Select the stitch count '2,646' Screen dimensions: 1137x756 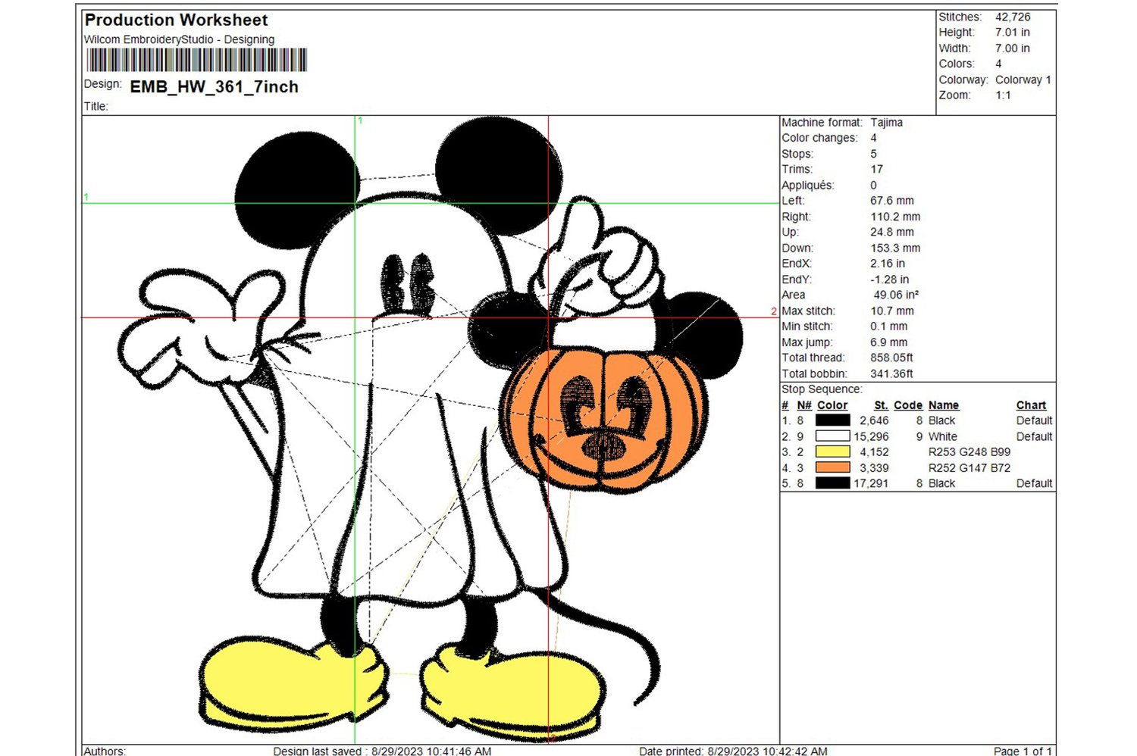coord(874,420)
